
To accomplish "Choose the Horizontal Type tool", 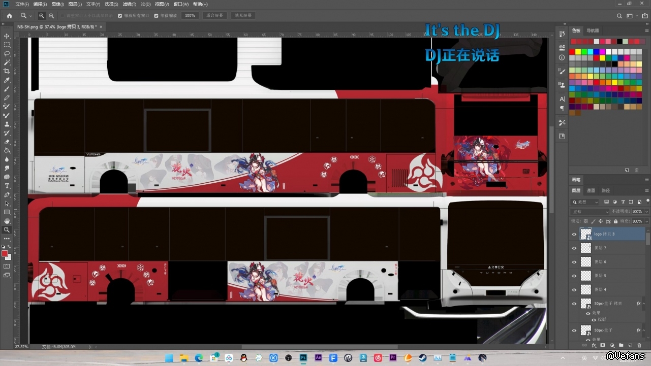I will (7, 186).
